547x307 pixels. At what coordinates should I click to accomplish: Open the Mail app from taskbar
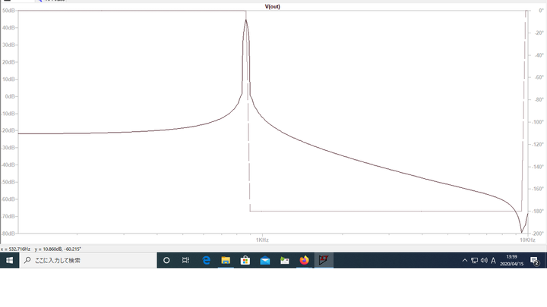point(265,260)
